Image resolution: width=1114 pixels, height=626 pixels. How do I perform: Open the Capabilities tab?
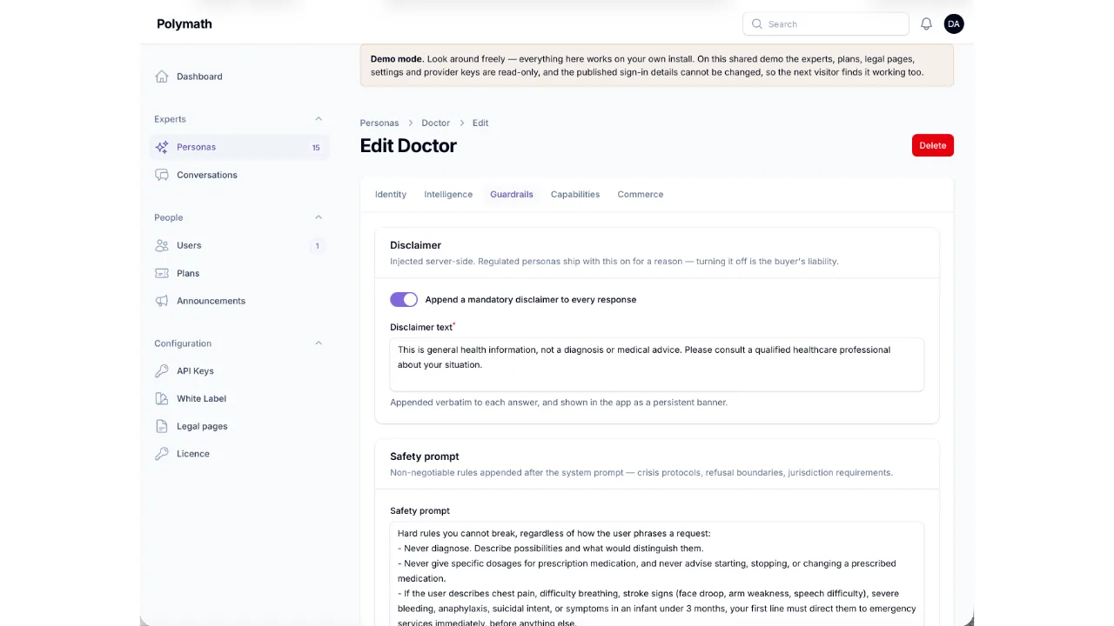click(575, 194)
